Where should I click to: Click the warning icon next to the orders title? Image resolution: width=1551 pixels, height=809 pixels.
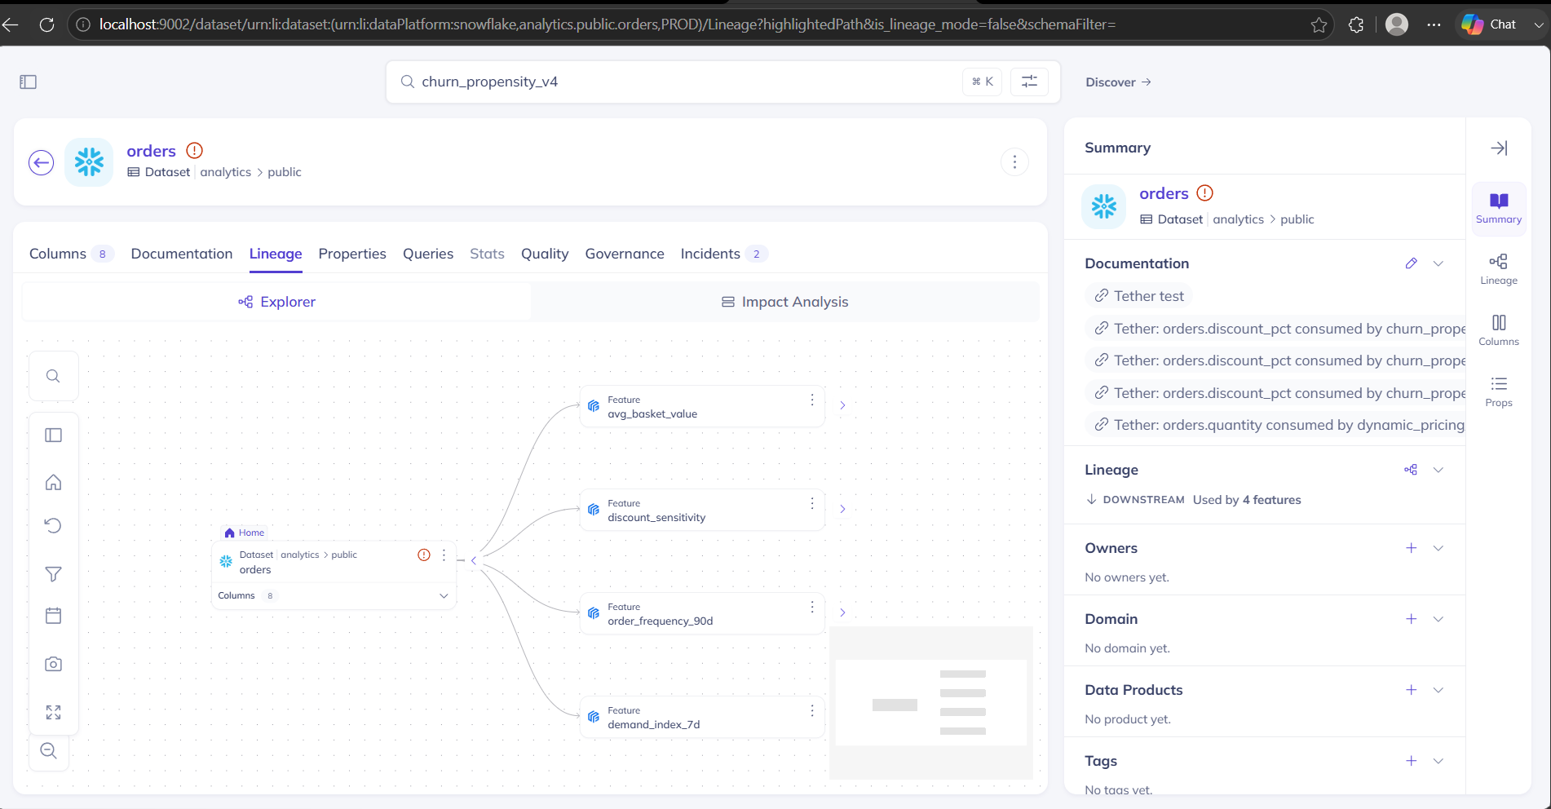pos(194,150)
